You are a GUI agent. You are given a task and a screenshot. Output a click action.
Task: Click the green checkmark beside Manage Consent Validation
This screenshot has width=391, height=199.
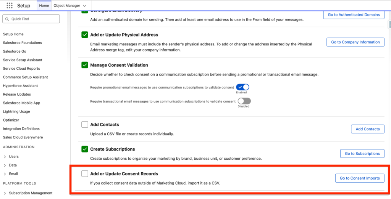pyautogui.click(x=85, y=65)
